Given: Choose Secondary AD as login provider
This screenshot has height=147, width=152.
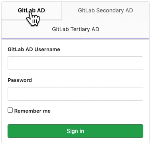Looking at the screenshot, I should (x=105, y=11).
